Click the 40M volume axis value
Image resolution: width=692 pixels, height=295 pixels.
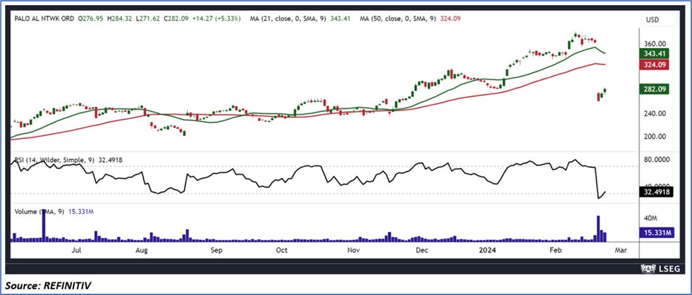pyautogui.click(x=651, y=218)
